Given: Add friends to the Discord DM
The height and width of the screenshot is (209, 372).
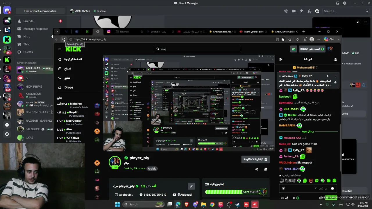Looking at the screenshot, I should tap(309, 11).
